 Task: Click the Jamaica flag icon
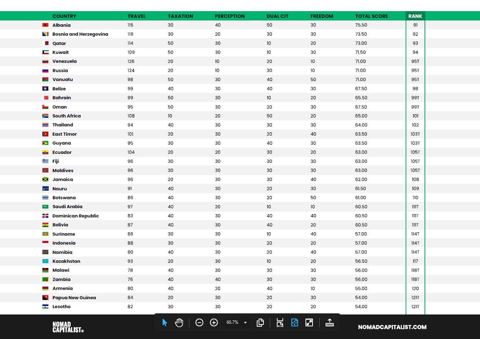[45, 180]
